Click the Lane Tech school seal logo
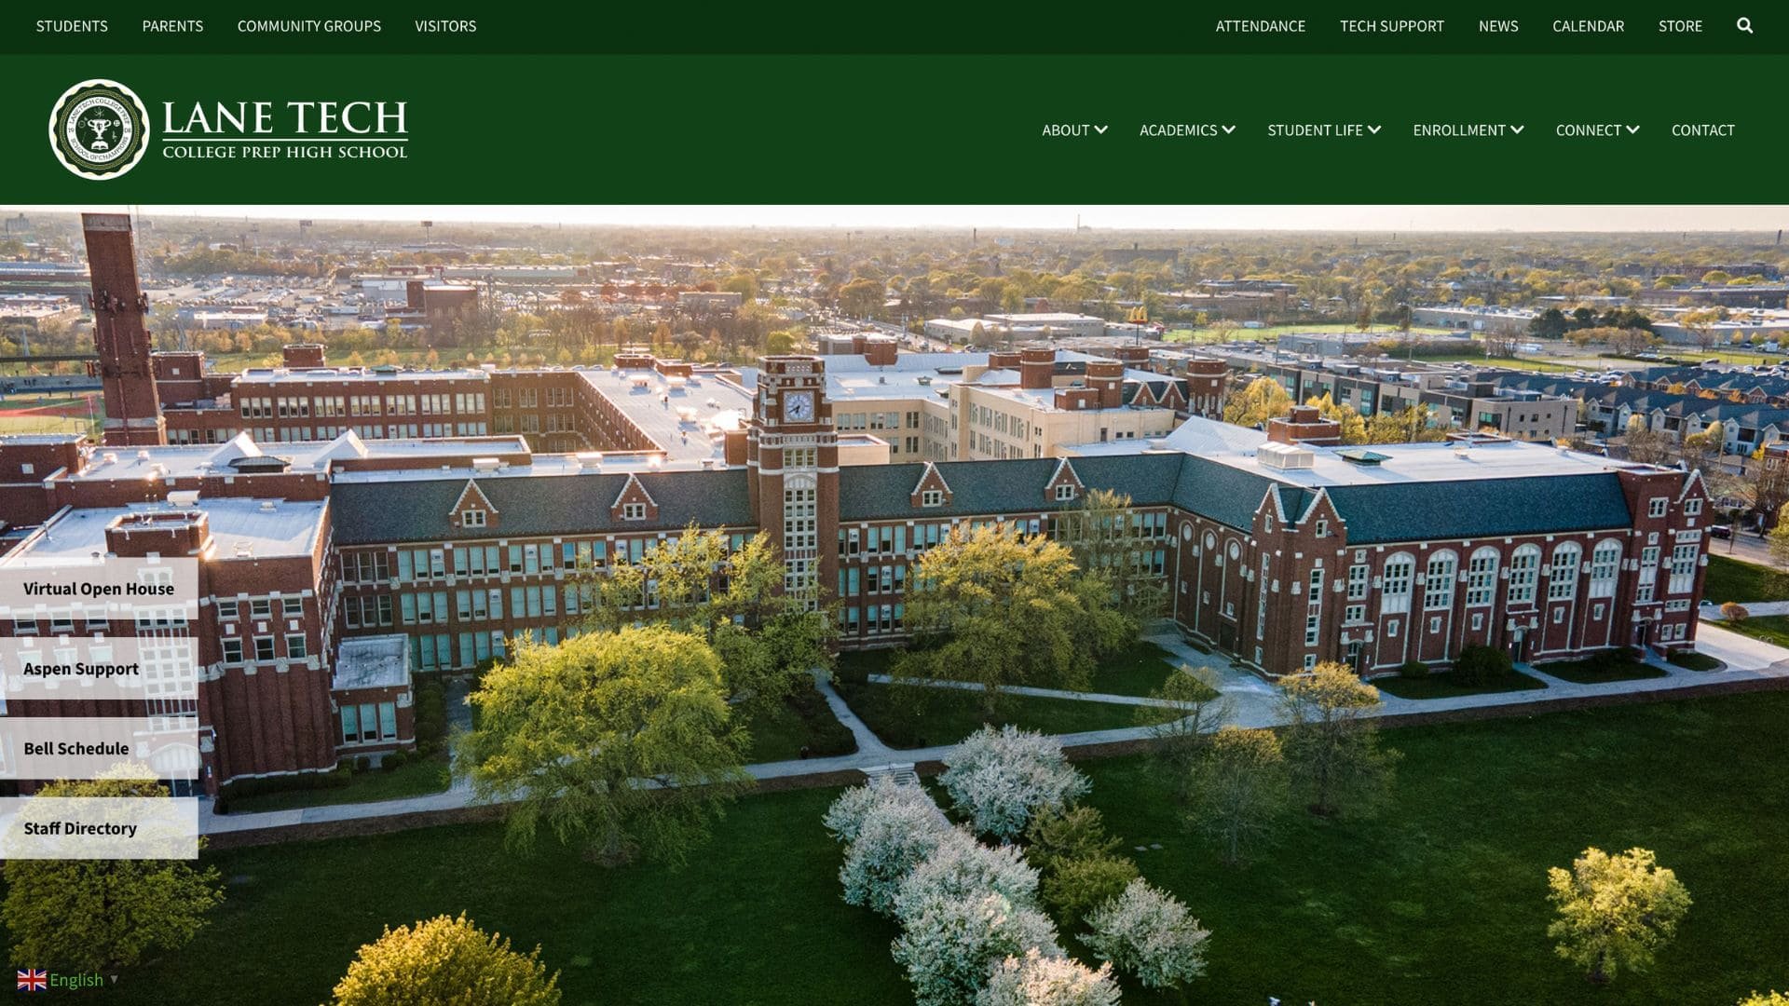Image resolution: width=1789 pixels, height=1006 pixels. pos(99,129)
